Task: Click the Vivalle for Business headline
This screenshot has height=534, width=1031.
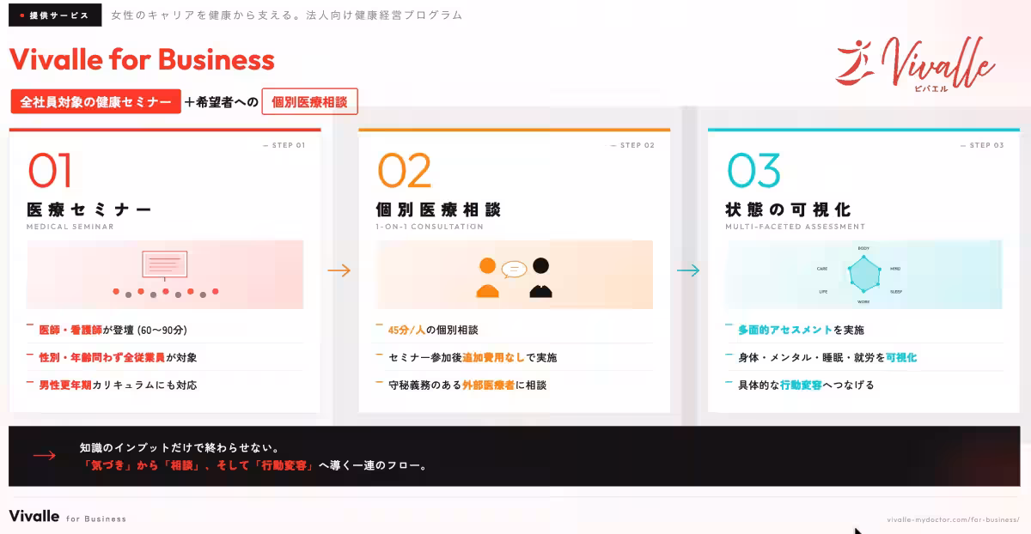Action: pos(142,59)
